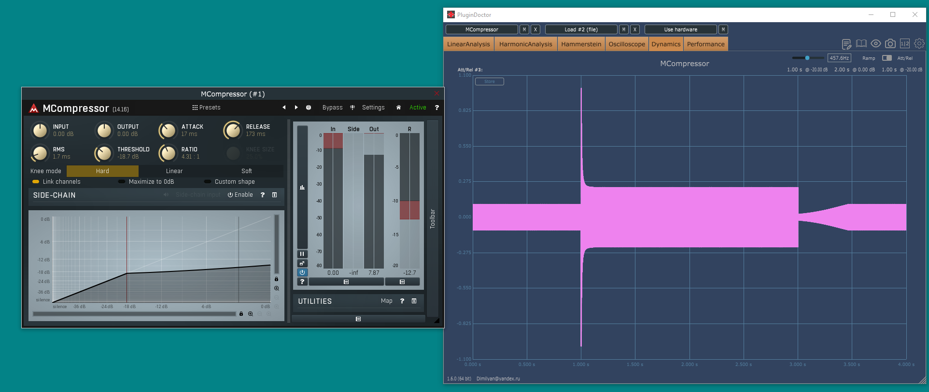Select Linear knee mode
Viewport: 929px width, 392px height.
pos(174,171)
